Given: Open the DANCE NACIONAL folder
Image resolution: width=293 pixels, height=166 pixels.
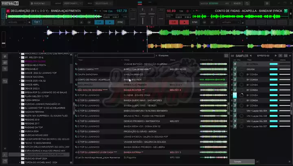Looking at the screenshot, I should pos(34,77).
